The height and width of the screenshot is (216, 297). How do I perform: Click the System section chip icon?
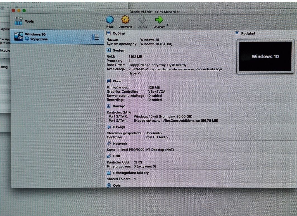pyautogui.click(x=108, y=50)
